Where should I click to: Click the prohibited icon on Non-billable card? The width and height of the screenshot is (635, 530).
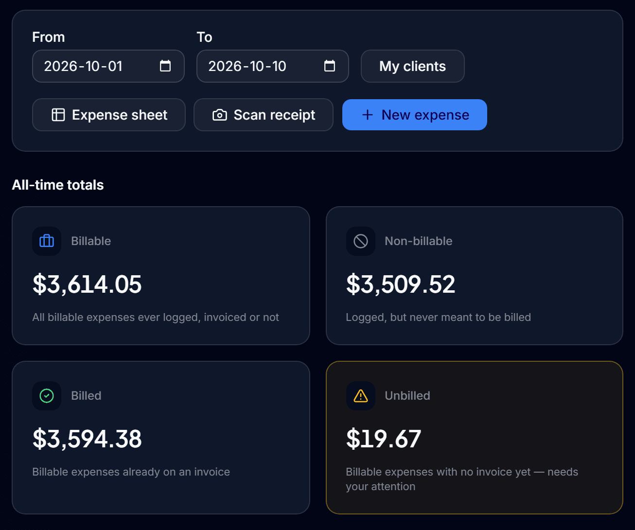(x=361, y=241)
